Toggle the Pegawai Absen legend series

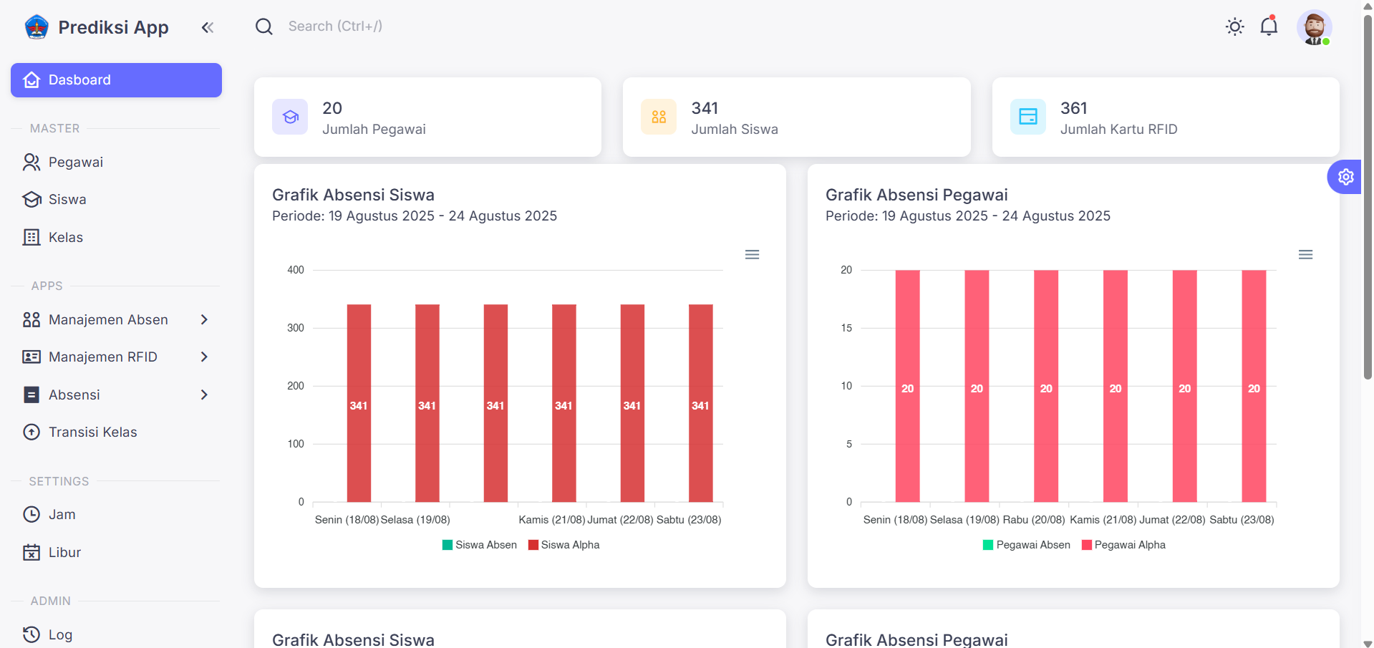1027,546
